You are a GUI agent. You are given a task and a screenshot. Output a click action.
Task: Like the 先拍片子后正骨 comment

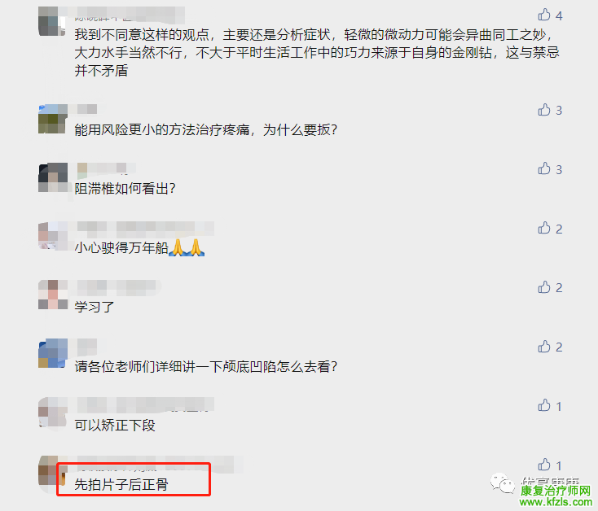tap(544, 465)
